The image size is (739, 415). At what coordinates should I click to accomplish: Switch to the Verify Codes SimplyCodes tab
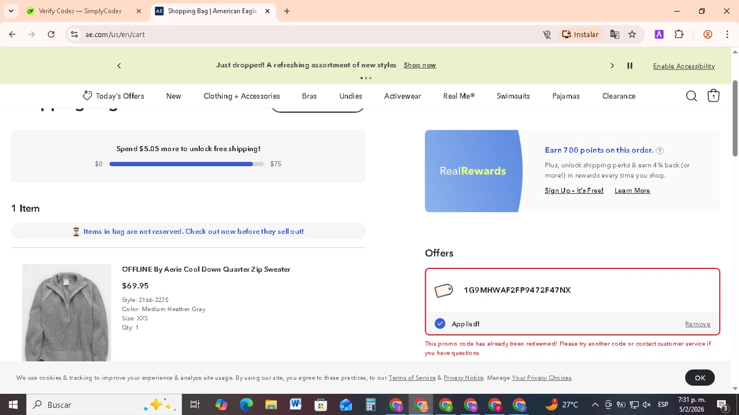pyautogui.click(x=80, y=11)
